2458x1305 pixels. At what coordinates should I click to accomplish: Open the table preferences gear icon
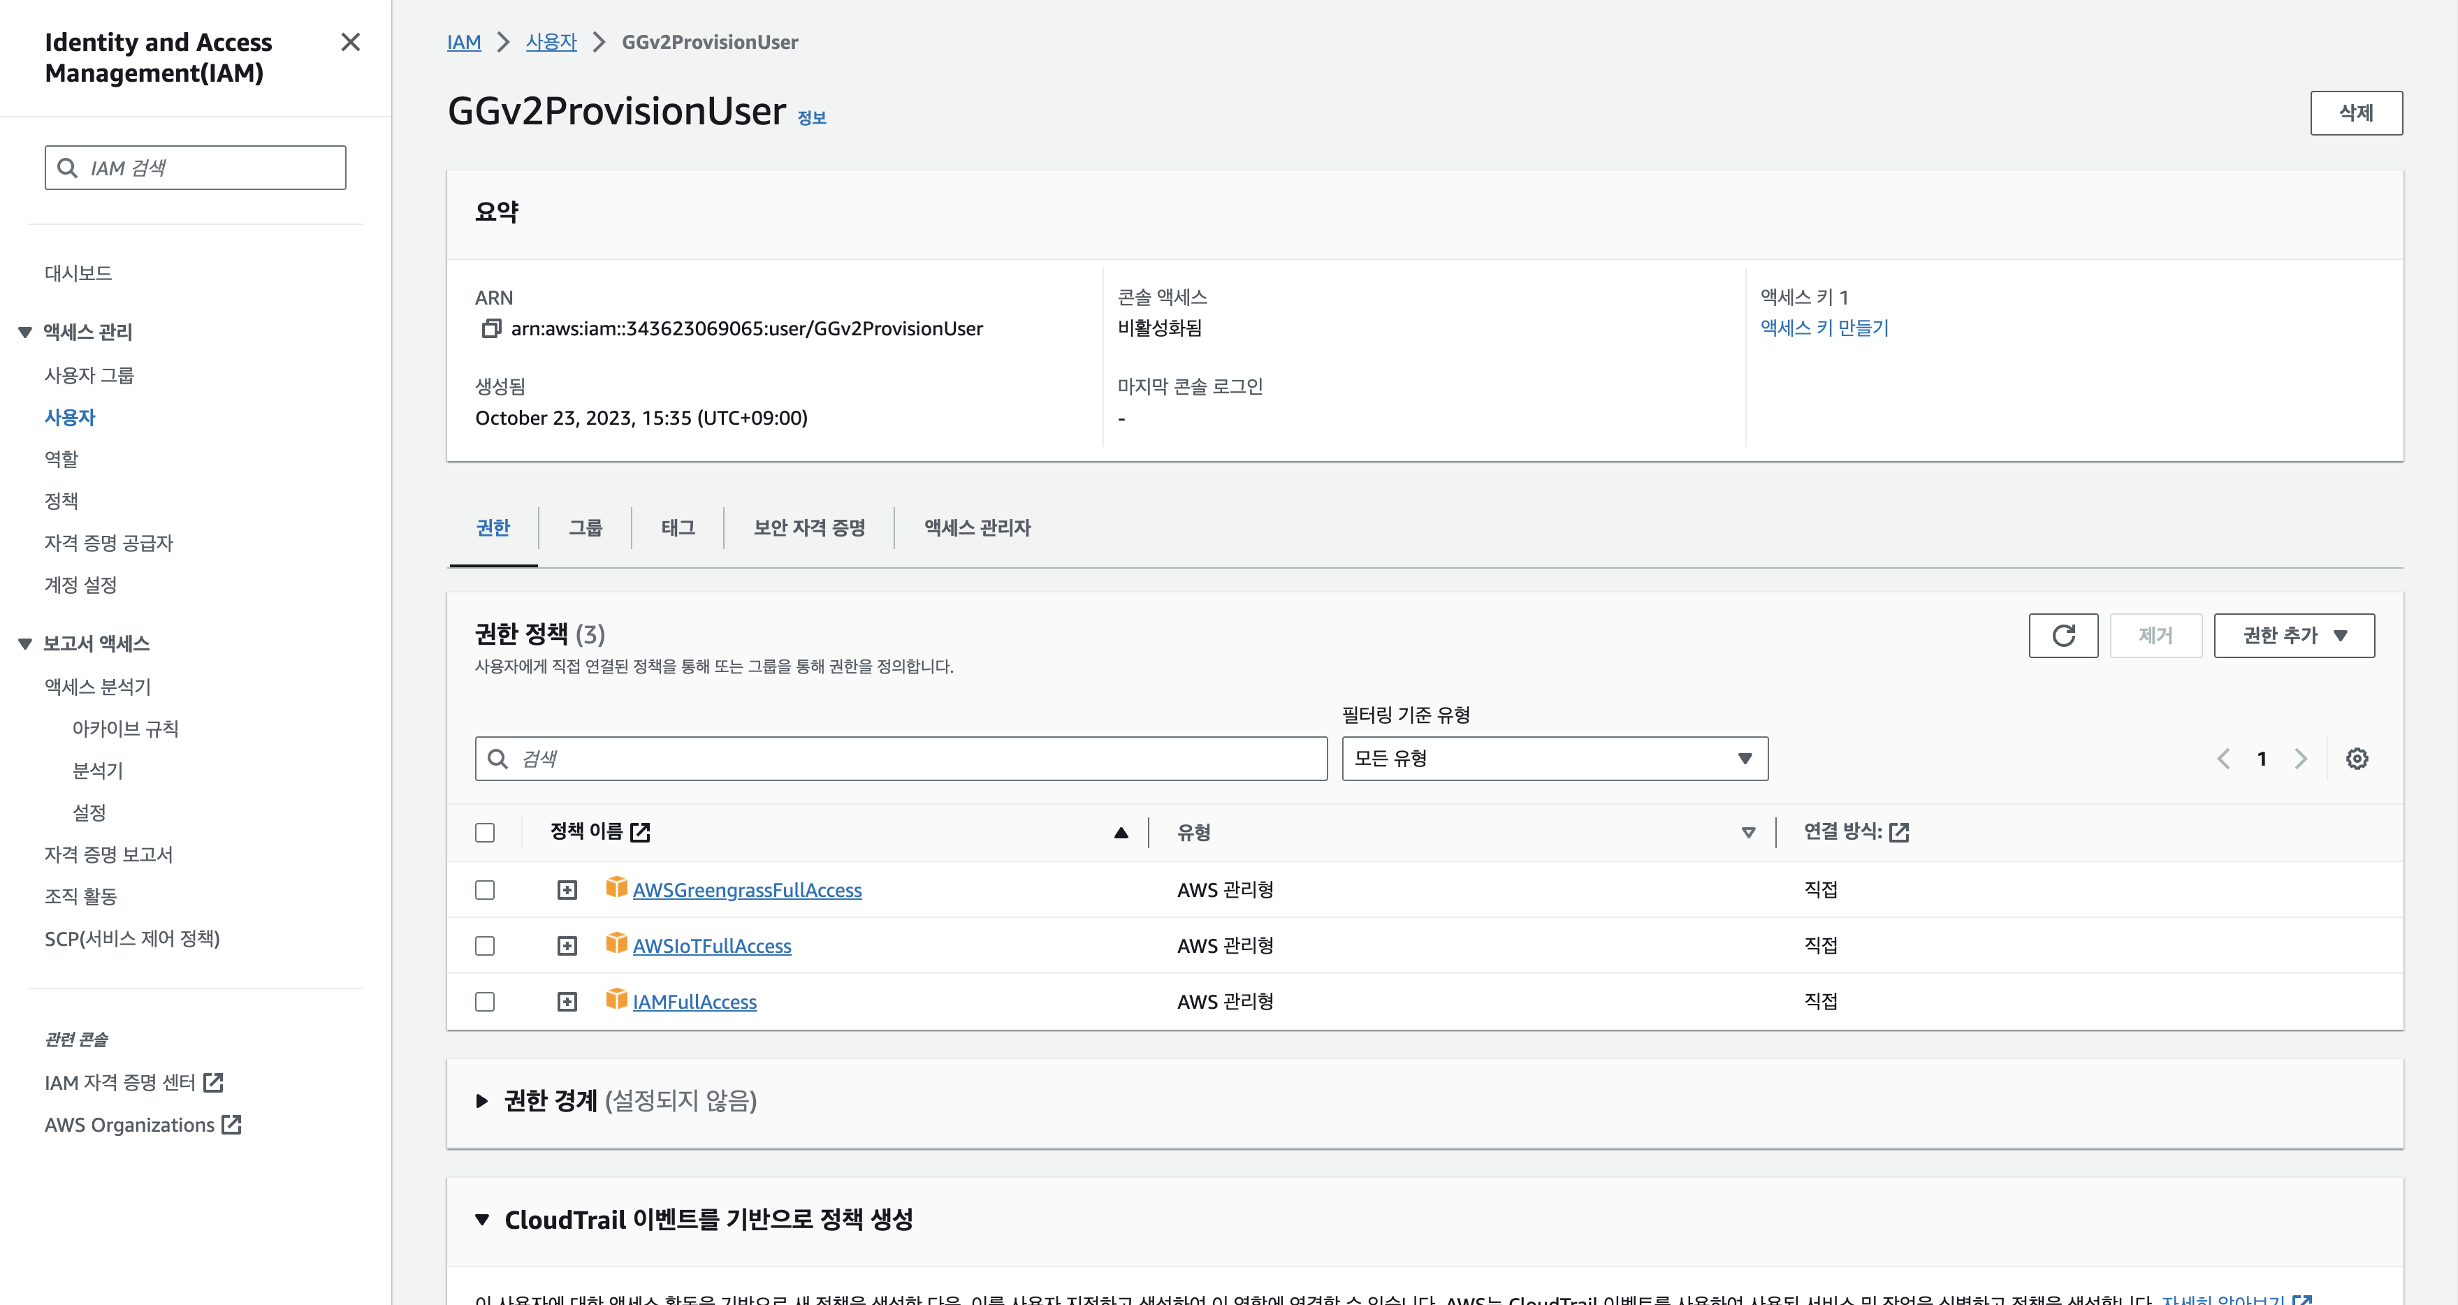click(x=2357, y=759)
